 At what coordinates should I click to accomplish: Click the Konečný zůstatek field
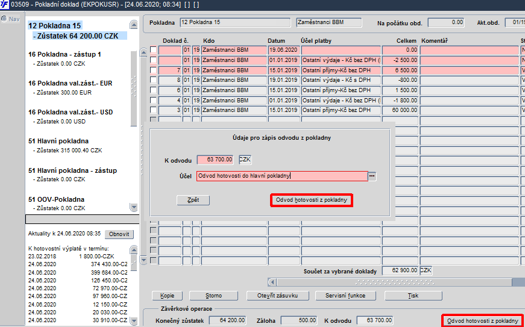click(x=228, y=320)
